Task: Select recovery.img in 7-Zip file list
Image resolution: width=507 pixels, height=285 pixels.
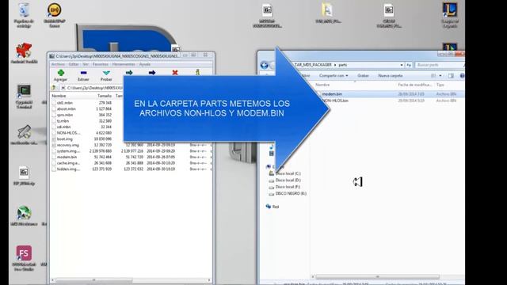Action: (68, 145)
